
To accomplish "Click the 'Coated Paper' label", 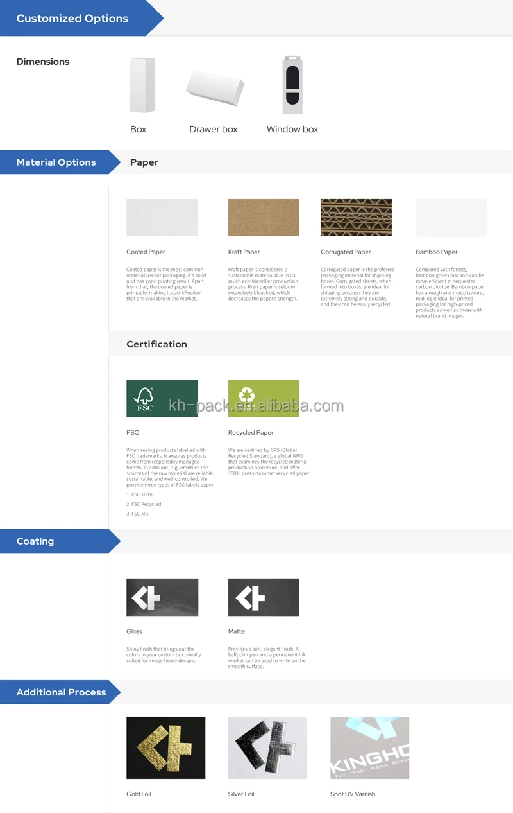I will (x=146, y=252).
